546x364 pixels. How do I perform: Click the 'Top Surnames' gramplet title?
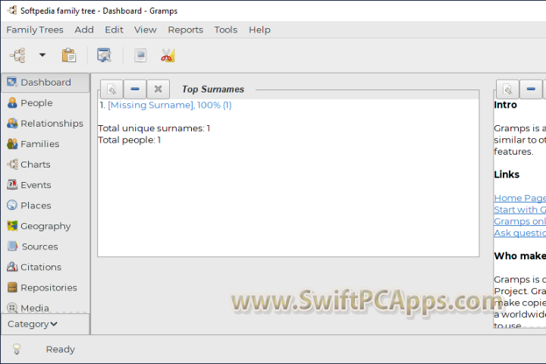point(213,89)
